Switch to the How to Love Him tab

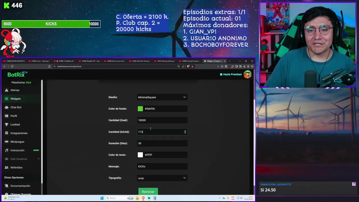[x=115, y=61]
